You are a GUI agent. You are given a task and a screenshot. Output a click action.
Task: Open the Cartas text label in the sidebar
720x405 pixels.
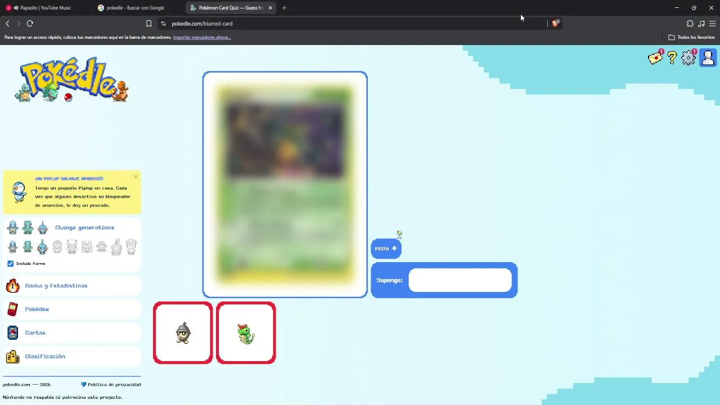tap(35, 333)
